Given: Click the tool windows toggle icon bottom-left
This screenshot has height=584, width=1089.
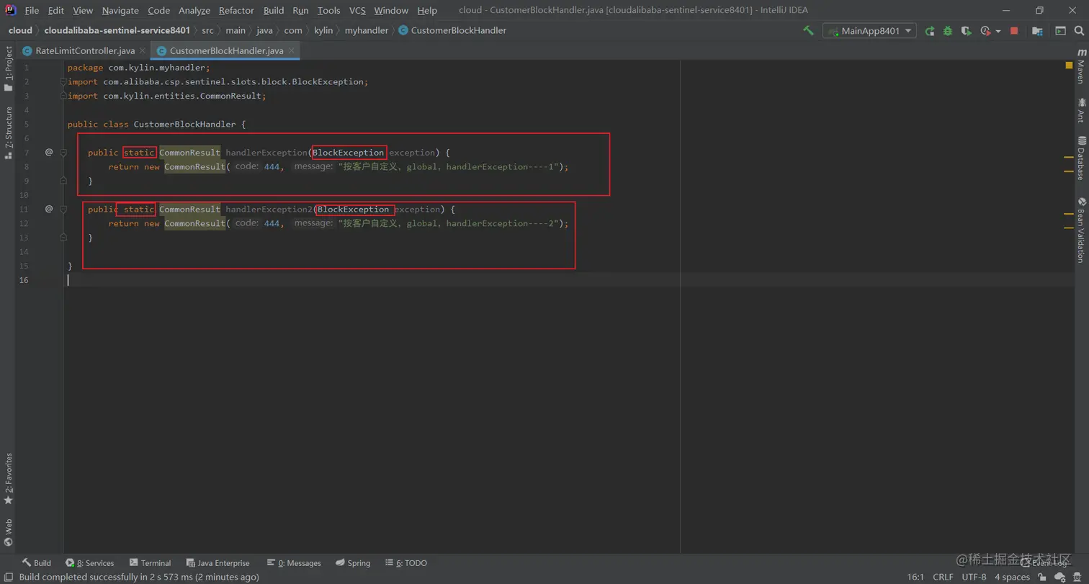Looking at the screenshot, I should click(x=8, y=577).
